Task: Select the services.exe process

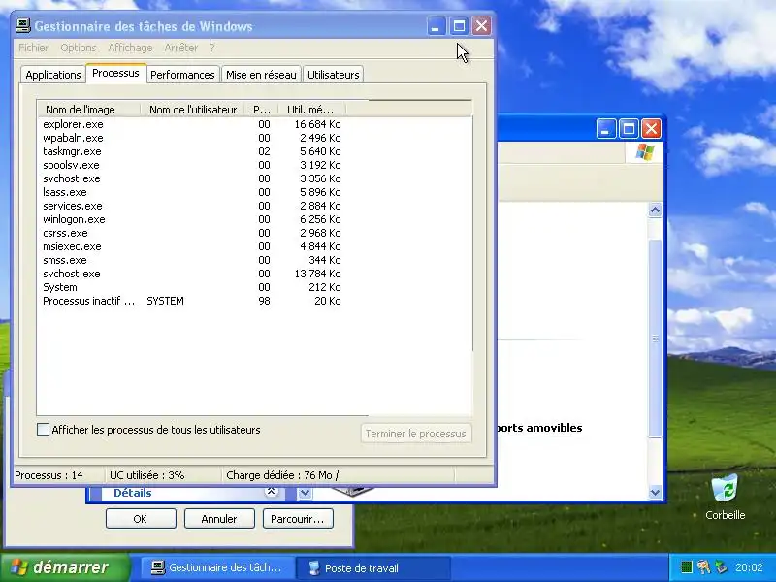Action: coord(192,206)
